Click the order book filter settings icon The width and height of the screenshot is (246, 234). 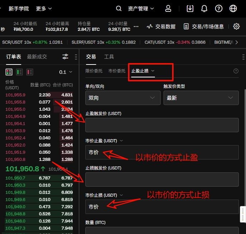click(x=65, y=57)
